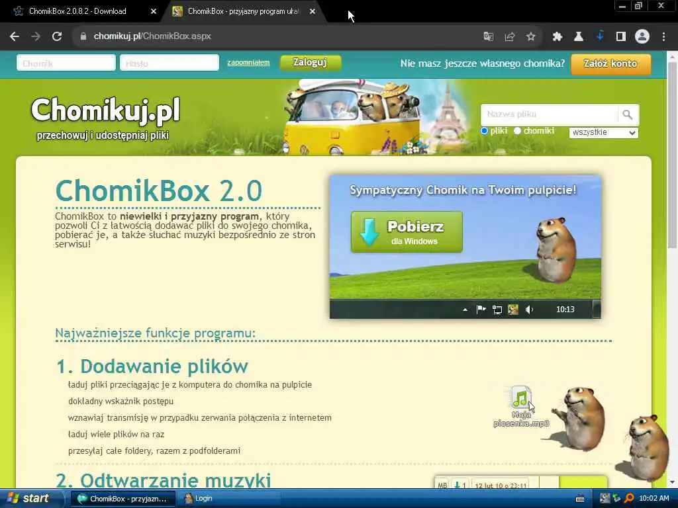Bookmark this page with the star
The width and height of the screenshot is (678, 508).
point(530,37)
